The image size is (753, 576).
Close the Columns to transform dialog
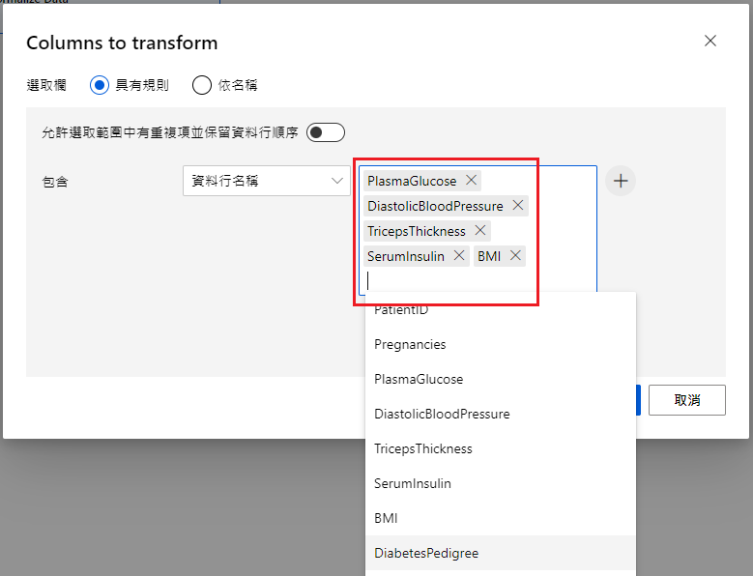point(710,41)
